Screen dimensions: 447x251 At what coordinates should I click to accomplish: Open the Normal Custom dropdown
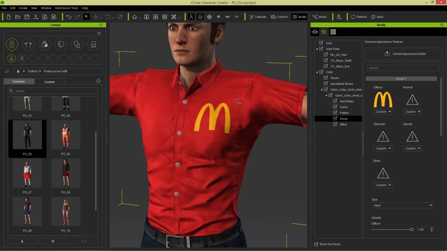(x=412, y=112)
